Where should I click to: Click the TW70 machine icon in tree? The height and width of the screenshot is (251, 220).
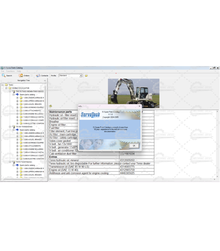click(14, 162)
